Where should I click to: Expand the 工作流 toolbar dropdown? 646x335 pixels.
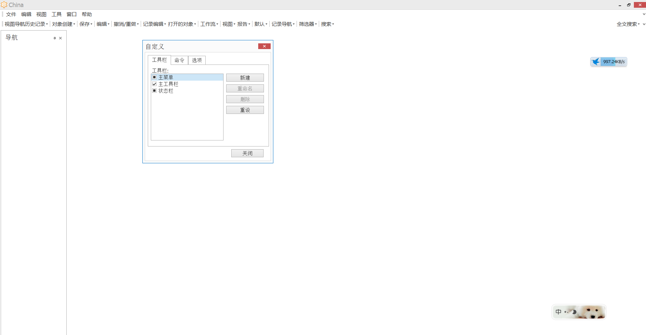209,24
